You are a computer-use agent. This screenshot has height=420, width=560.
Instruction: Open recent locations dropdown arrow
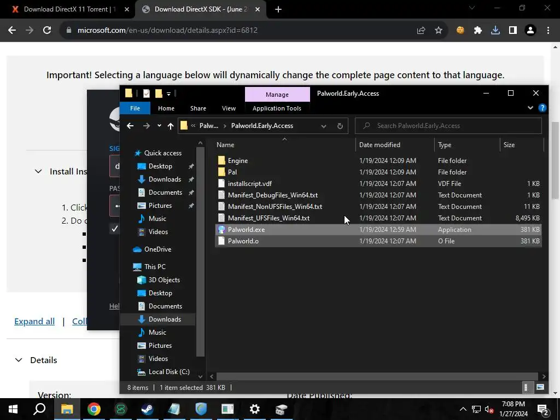159,126
